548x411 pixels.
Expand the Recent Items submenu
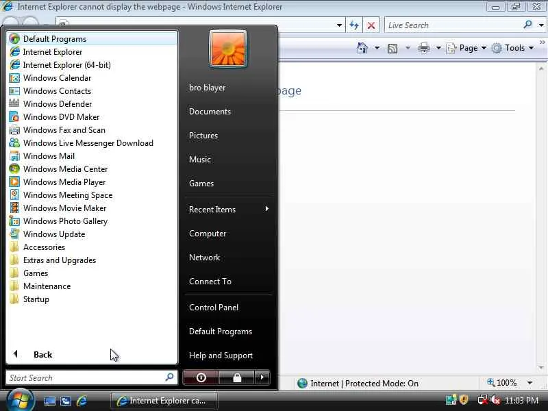(229, 209)
